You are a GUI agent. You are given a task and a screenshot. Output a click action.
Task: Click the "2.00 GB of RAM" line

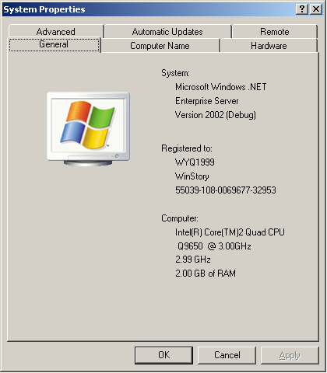206,274
